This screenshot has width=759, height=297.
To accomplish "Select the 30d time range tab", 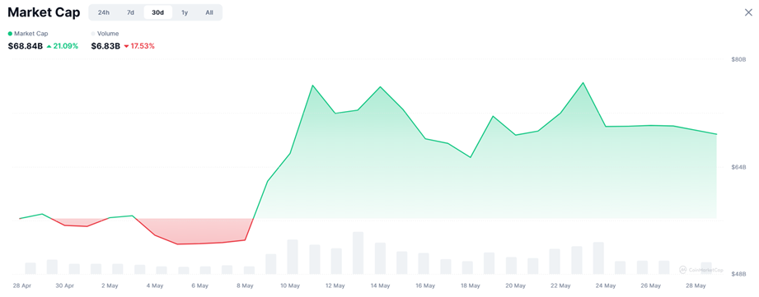I will click(x=157, y=12).
